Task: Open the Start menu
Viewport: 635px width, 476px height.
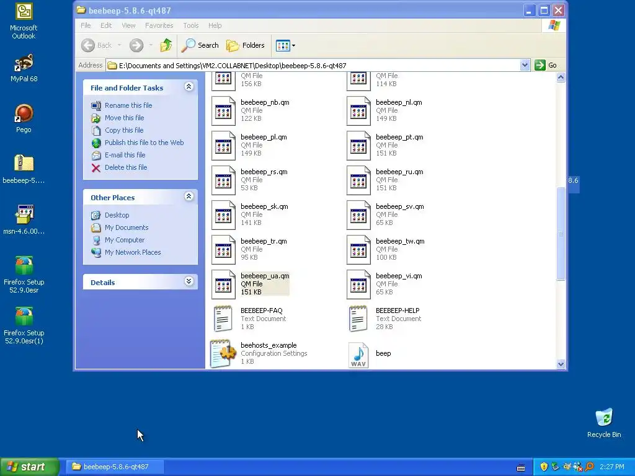Action: click(30, 467)
